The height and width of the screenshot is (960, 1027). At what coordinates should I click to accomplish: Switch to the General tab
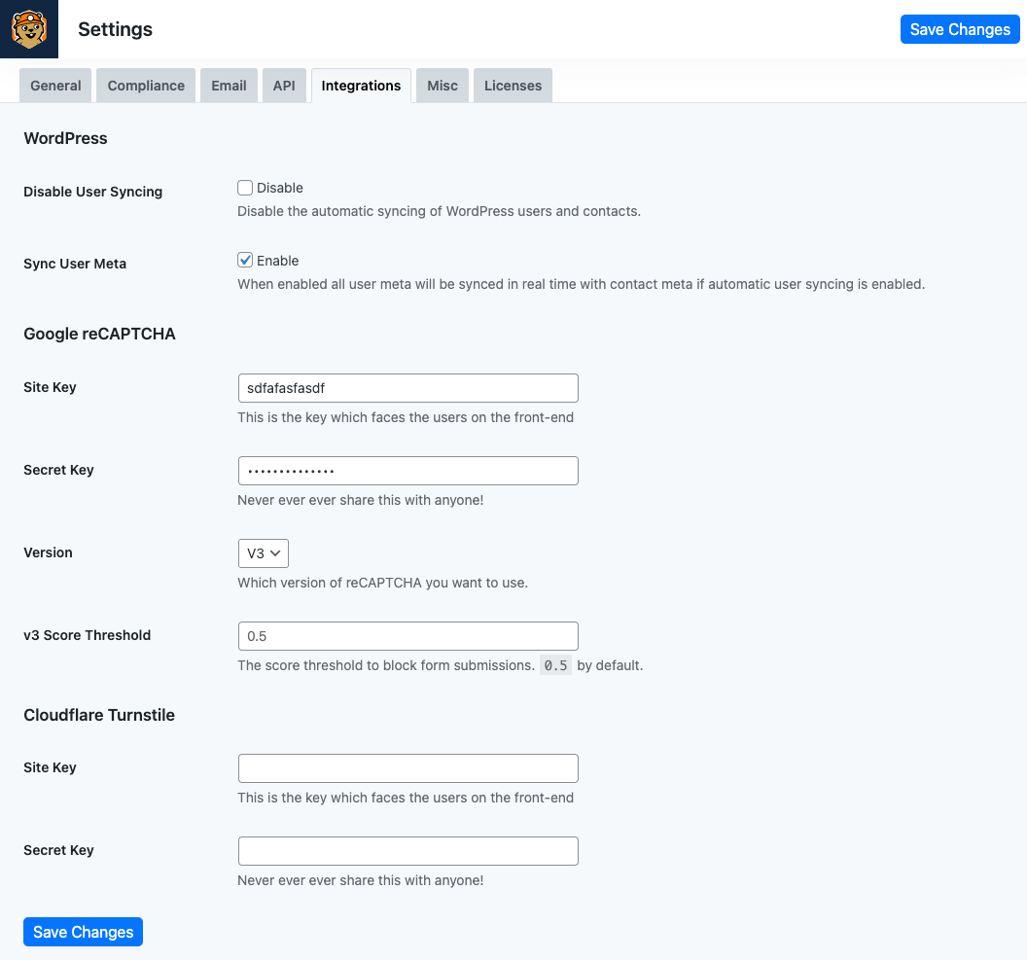(55, 86)
